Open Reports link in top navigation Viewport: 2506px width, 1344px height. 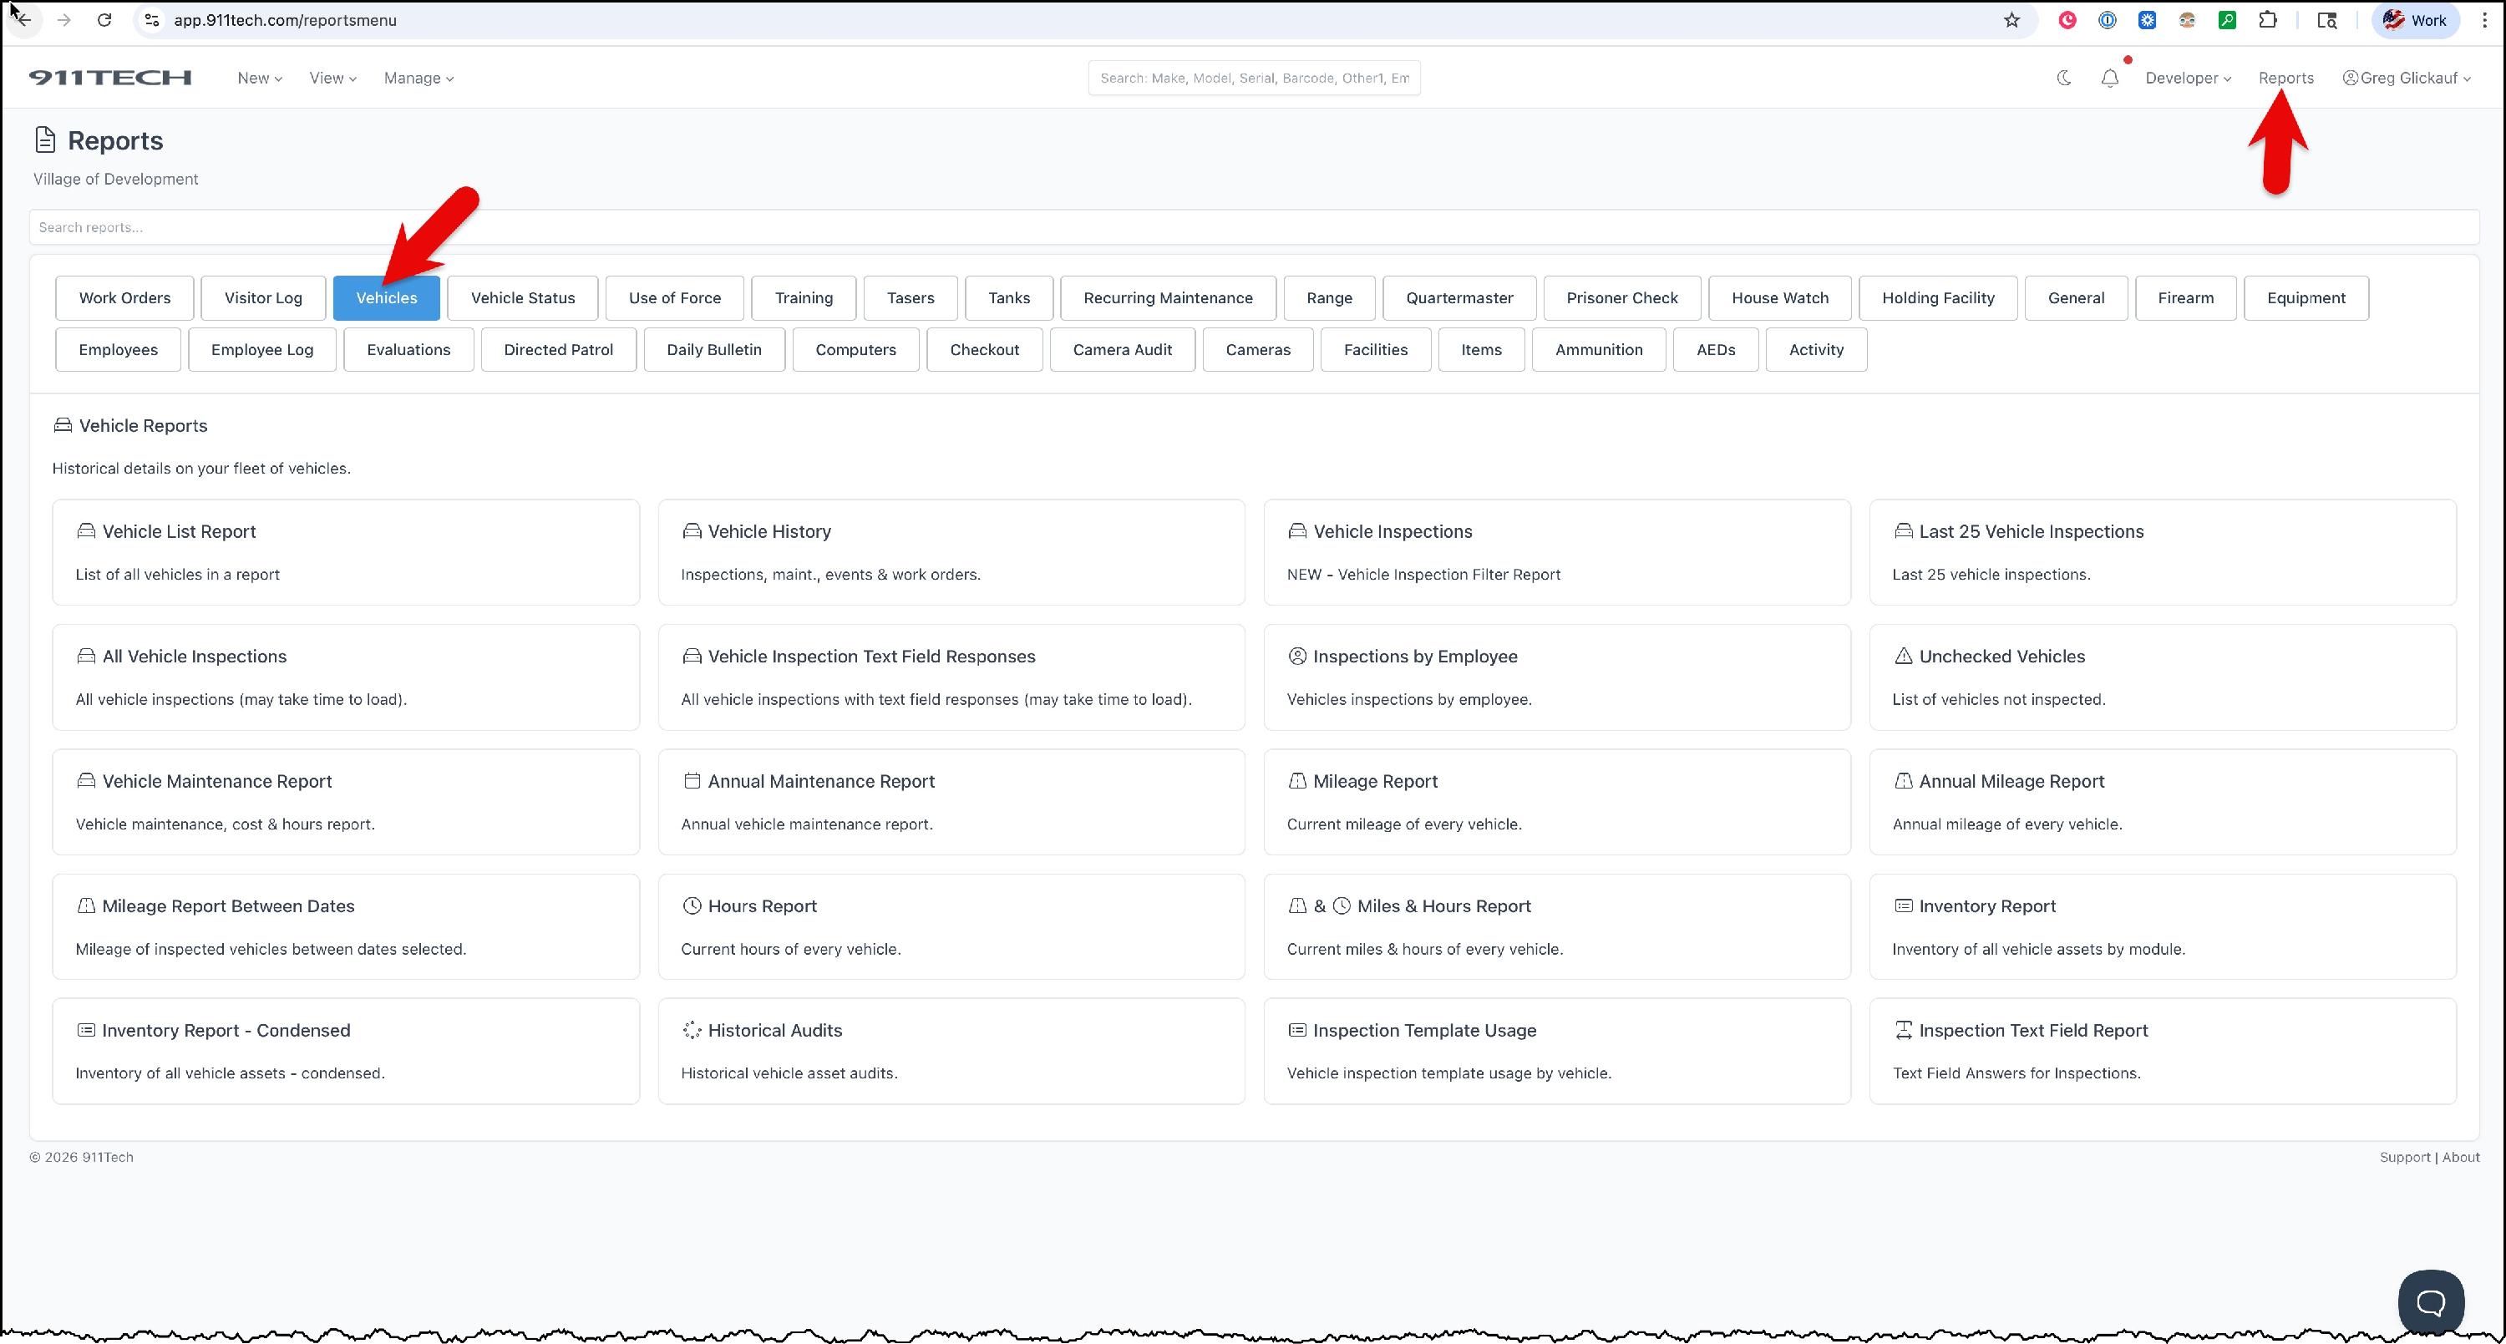pos(2285,78)
